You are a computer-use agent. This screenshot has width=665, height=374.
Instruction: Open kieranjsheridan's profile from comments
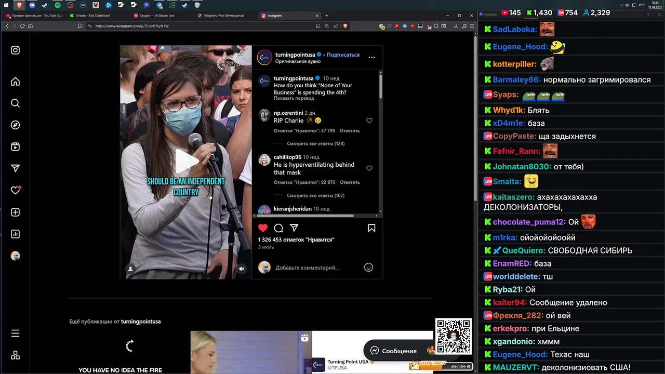tap(292, 209)
